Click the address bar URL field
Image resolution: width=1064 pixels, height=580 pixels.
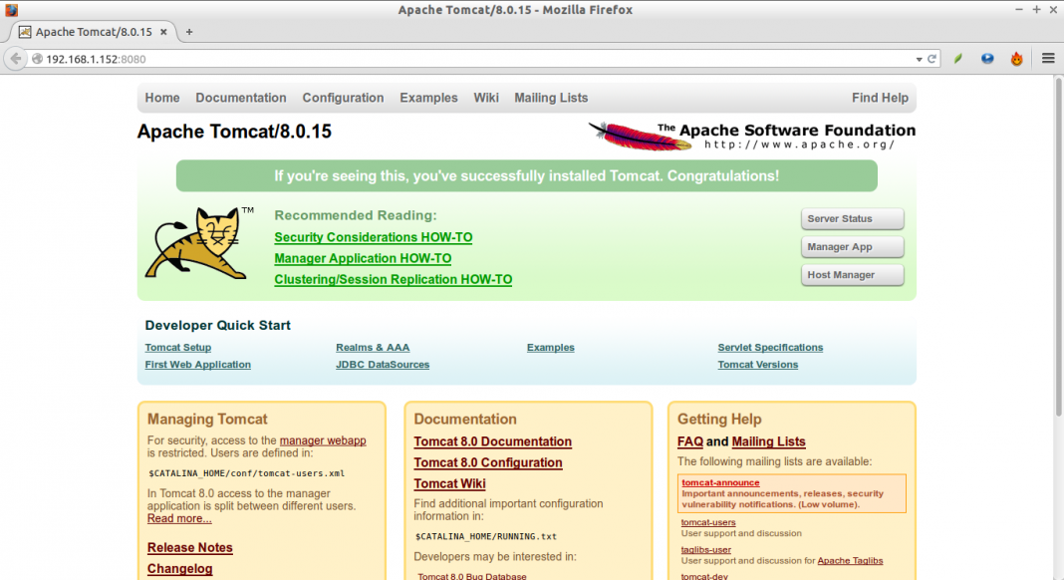475,59
